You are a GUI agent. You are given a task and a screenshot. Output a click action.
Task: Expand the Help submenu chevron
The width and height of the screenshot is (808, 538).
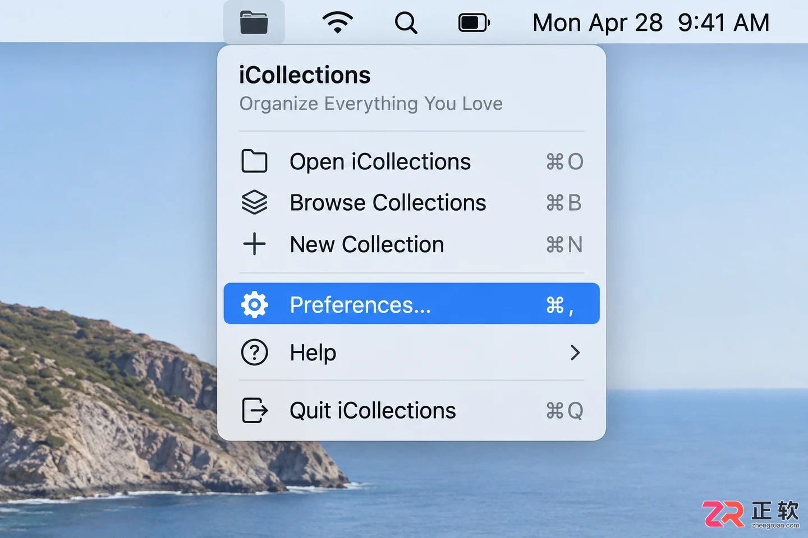[x=575, y=353]
